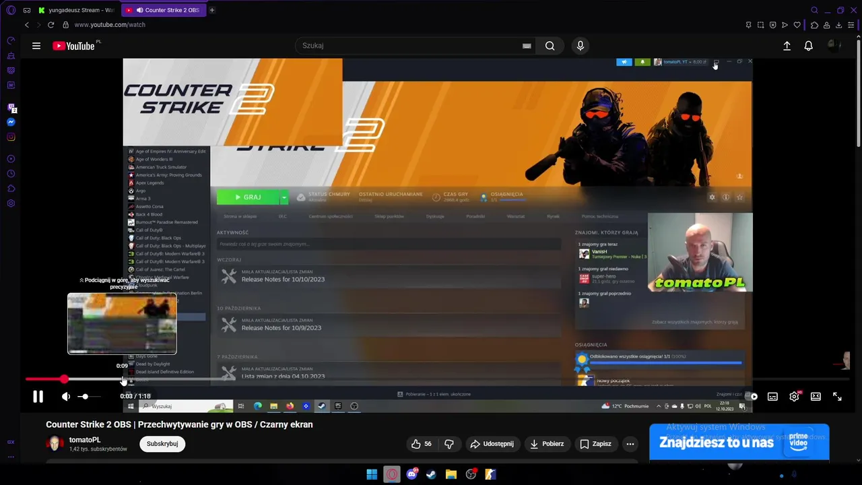862x485 pixels.
Task: Open the YouTube create/upload icon
Action: (787, 46)
